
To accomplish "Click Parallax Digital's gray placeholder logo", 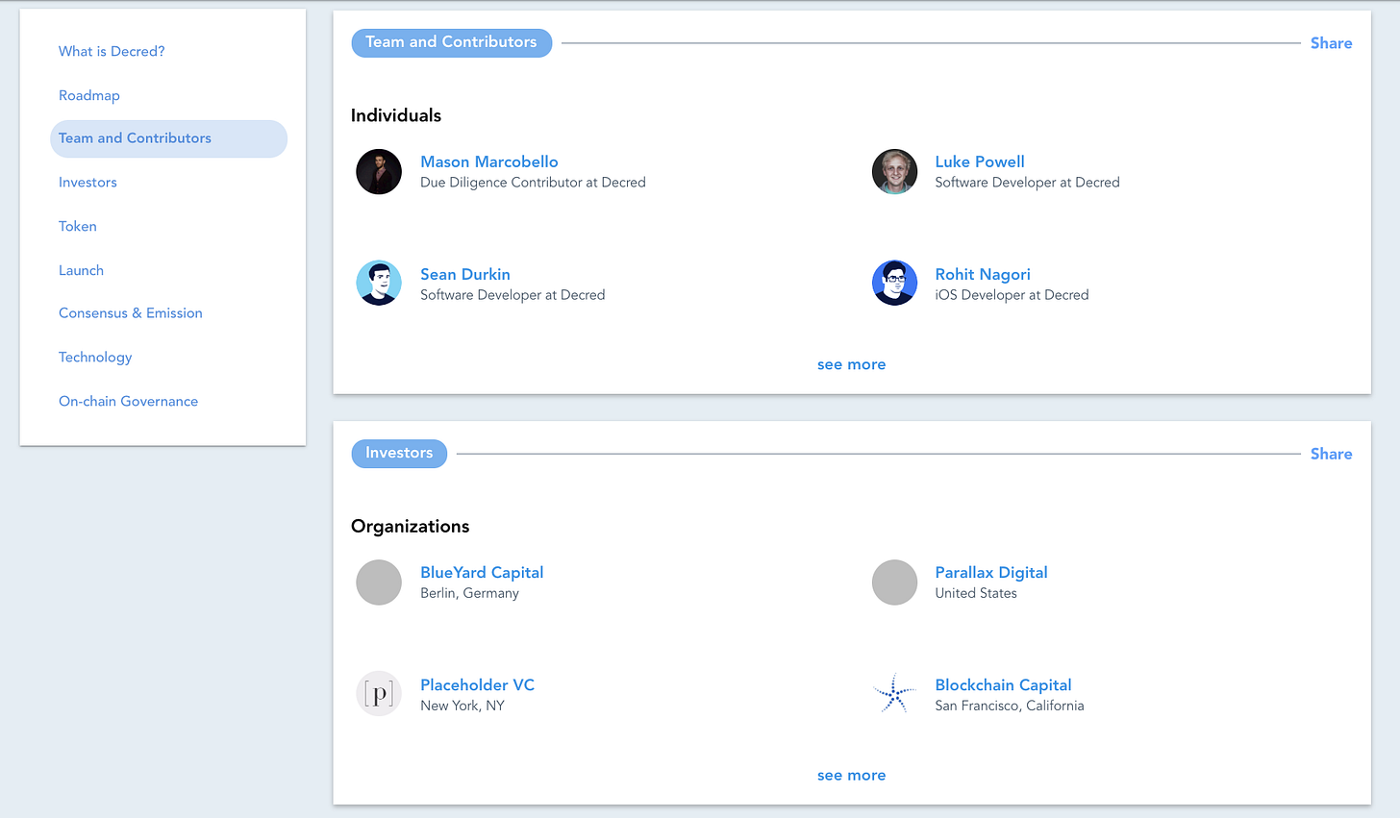I will (x=894, y=583).
